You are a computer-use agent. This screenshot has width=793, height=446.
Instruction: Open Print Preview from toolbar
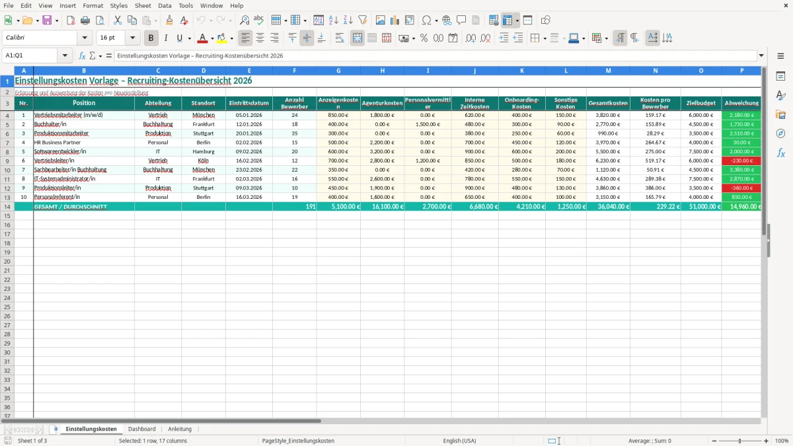click(x=100, y=20)
